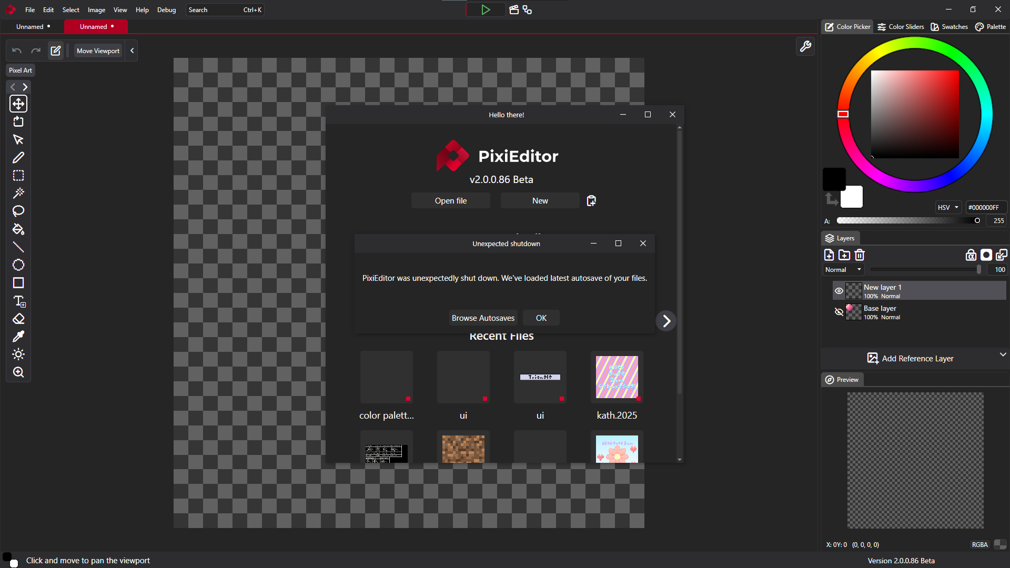Click the vector path selection arrow tool
Image resolution: width=1010 pixels, height=568 pixels.
tap(18, 140)
